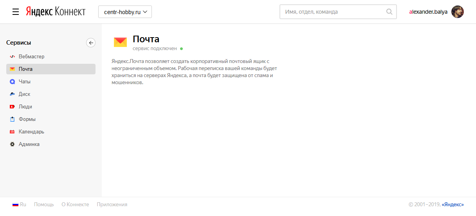Click the Админка gear icon
The image size is (476, 216).
(x=12, y=144)
